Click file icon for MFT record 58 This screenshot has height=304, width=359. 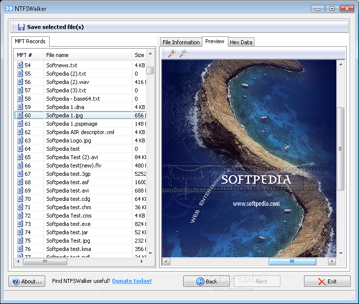pyautogui.click(x=20, y=98)
